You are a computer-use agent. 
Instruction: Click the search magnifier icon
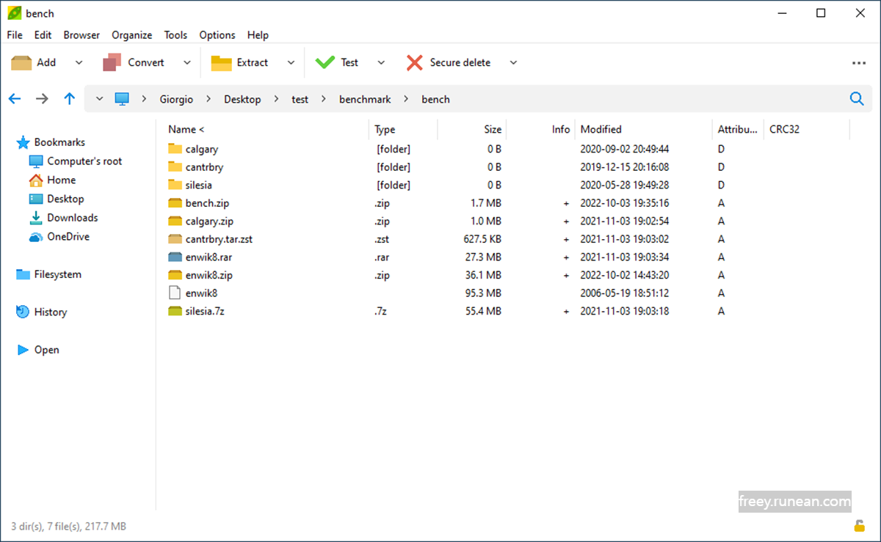pyautogui.click(x=856, y=99)
